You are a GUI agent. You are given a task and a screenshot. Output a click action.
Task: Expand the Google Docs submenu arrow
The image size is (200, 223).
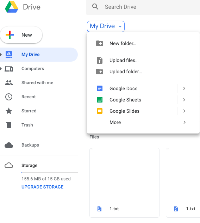[184, 88]
